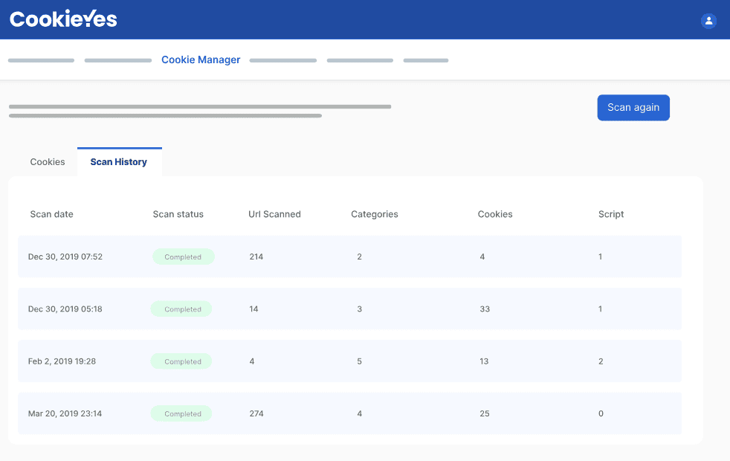Viewport: 730px width, 461px height.
Task: Select the Feb 2, 2019 19:28 scan row
Action: (349, 361)
